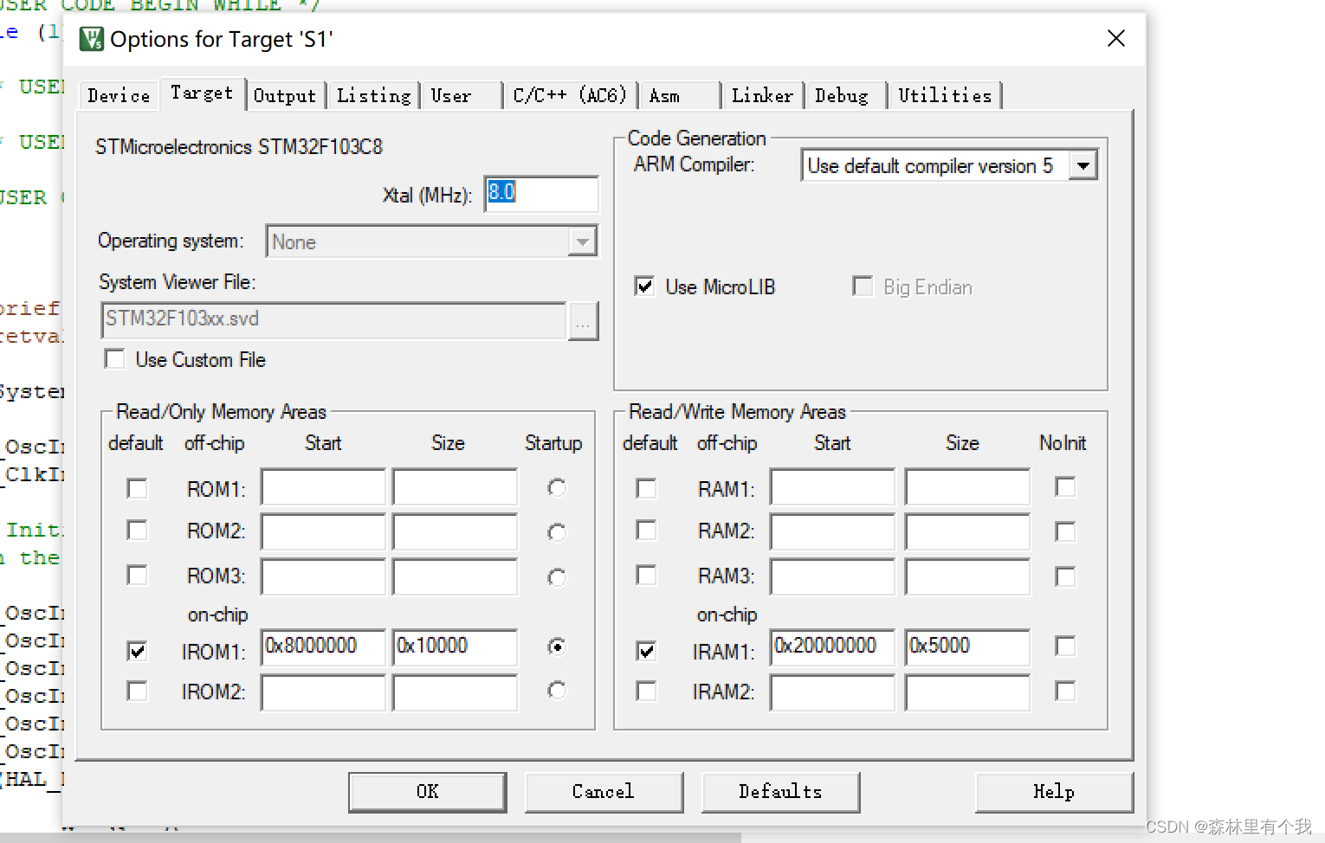Click the IROM2 Size field
The width and height of the screenshot is (1325, 843).
coord(455,692)
